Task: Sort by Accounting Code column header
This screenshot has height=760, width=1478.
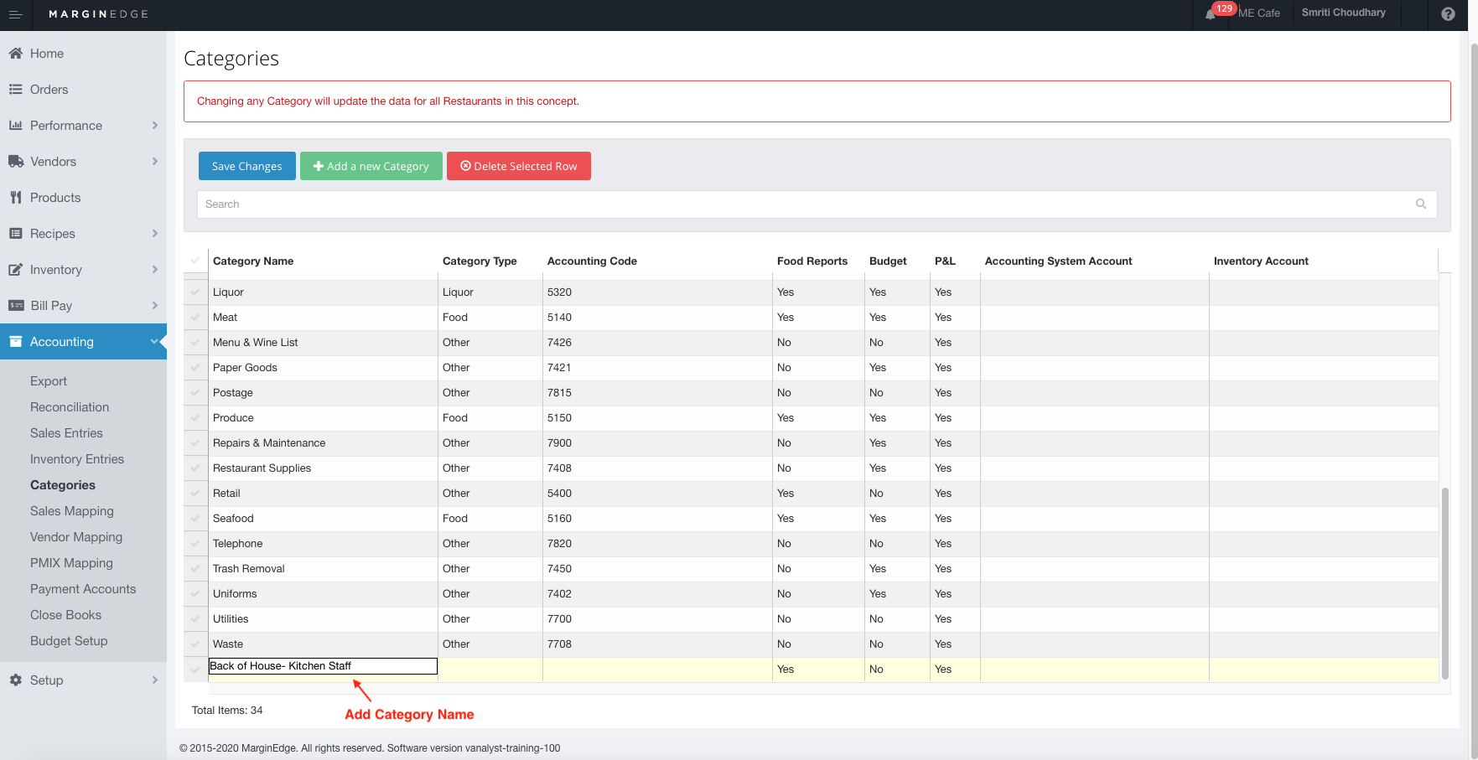Action: [592, 261]
